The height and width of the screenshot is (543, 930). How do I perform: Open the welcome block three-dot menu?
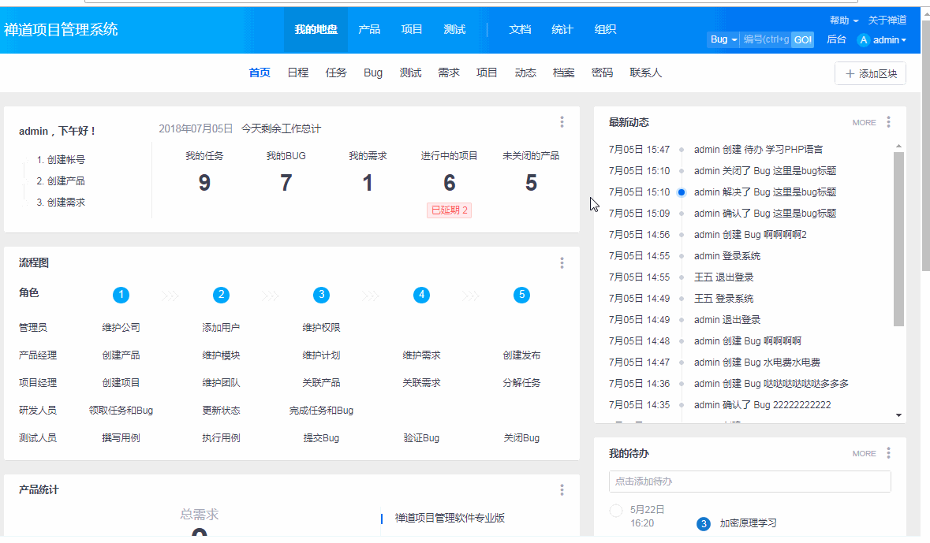pos(562,122)
